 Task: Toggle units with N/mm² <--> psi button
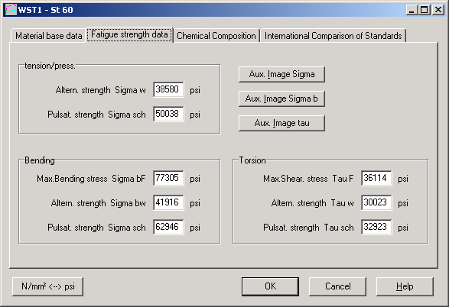pos(48,286)
